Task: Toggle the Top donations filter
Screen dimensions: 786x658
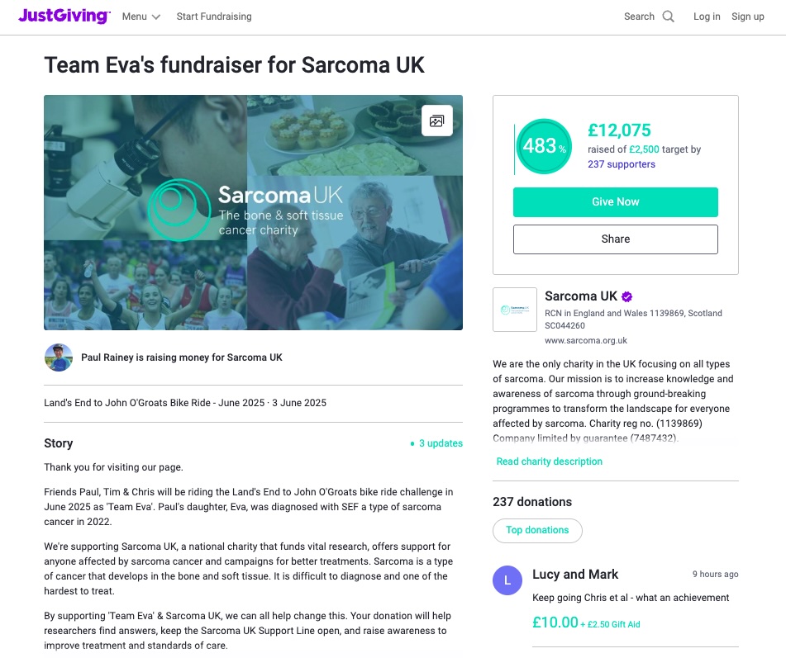Action: (x=537, y=530)
